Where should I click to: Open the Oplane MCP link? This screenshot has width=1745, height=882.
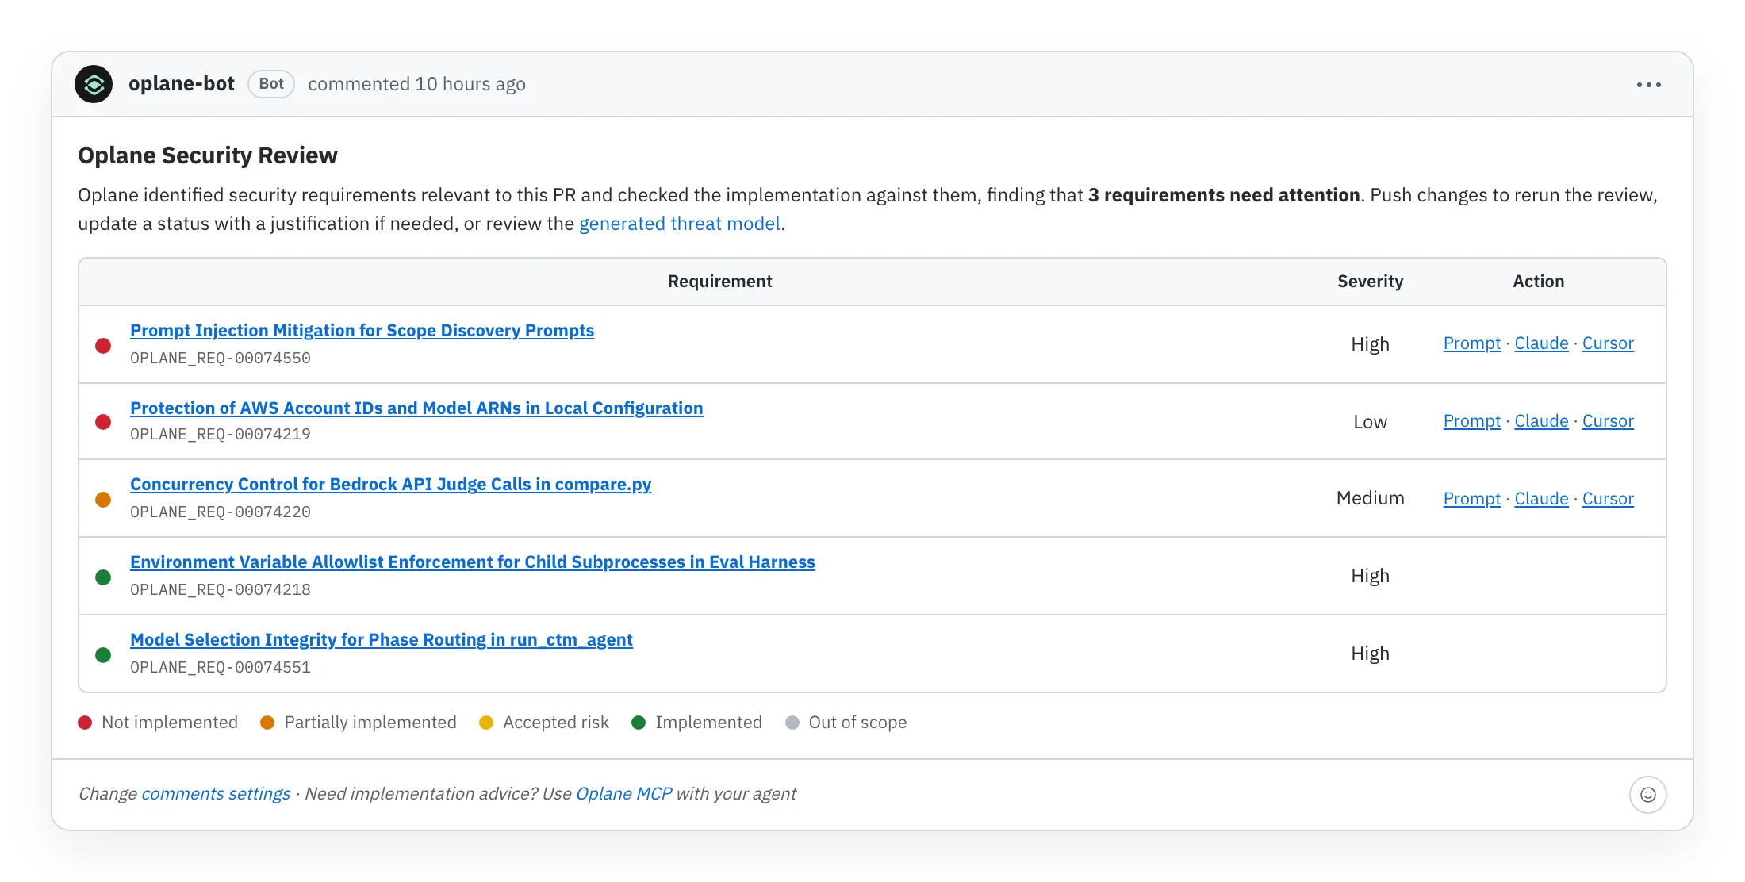(623, 794)
